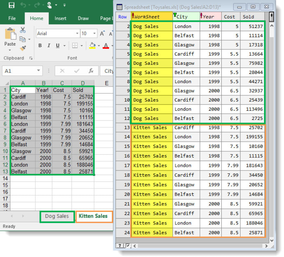Click the vertical scrollbar up arrow in Spreadsheet window
The image size is (284, 257).
click(x=272, y=26)
